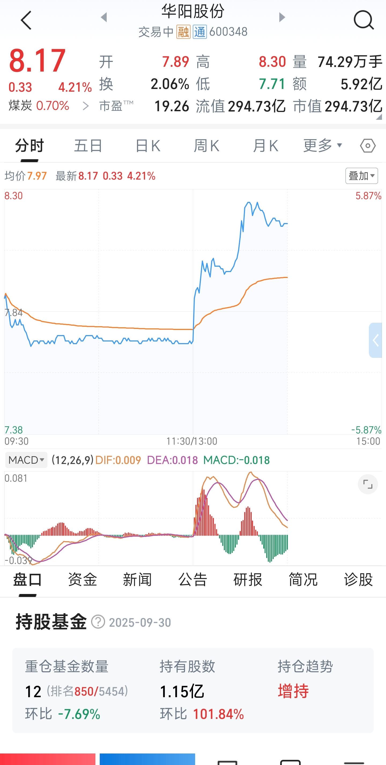
Task: Tap the 增持 holding trend text
Action: click(x=293, y=691)
